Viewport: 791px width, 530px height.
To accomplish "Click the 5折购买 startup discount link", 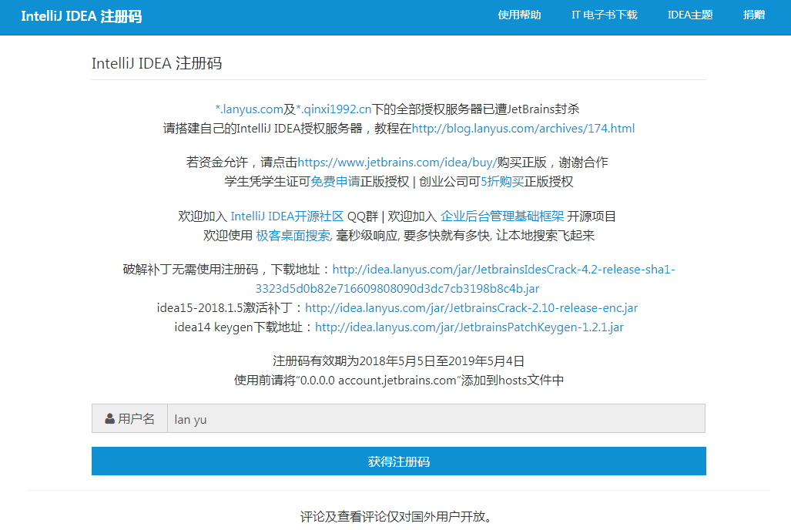I will click(502, 181).
